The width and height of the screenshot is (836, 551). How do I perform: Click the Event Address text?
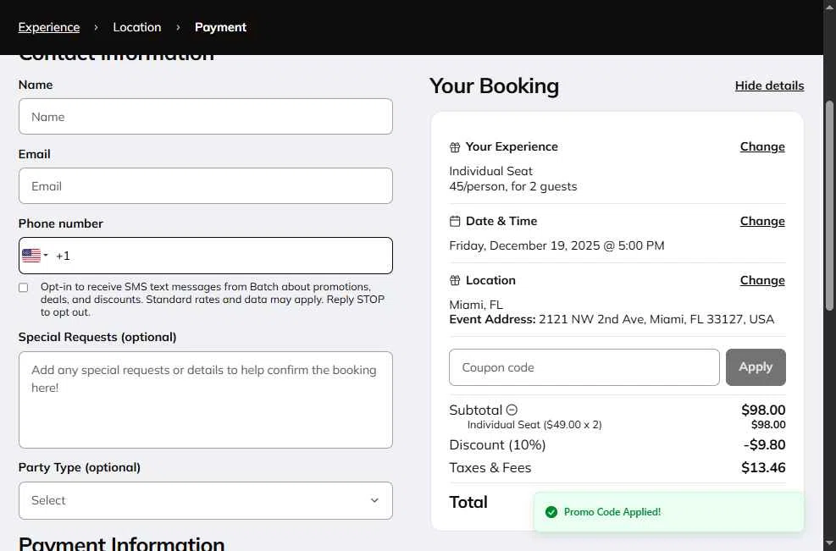(612, 319)
